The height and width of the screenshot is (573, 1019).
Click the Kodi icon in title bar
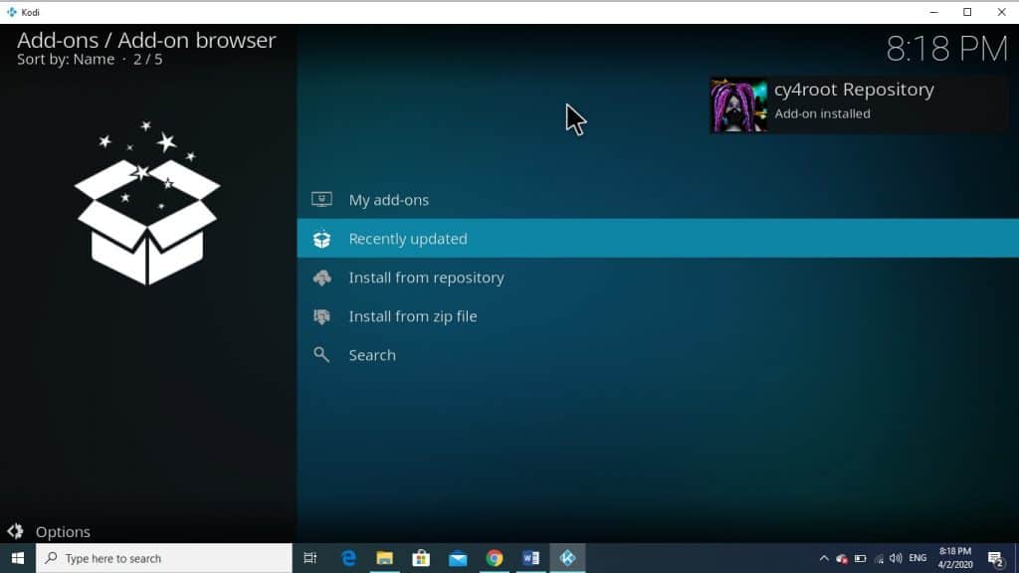point(11,12)
